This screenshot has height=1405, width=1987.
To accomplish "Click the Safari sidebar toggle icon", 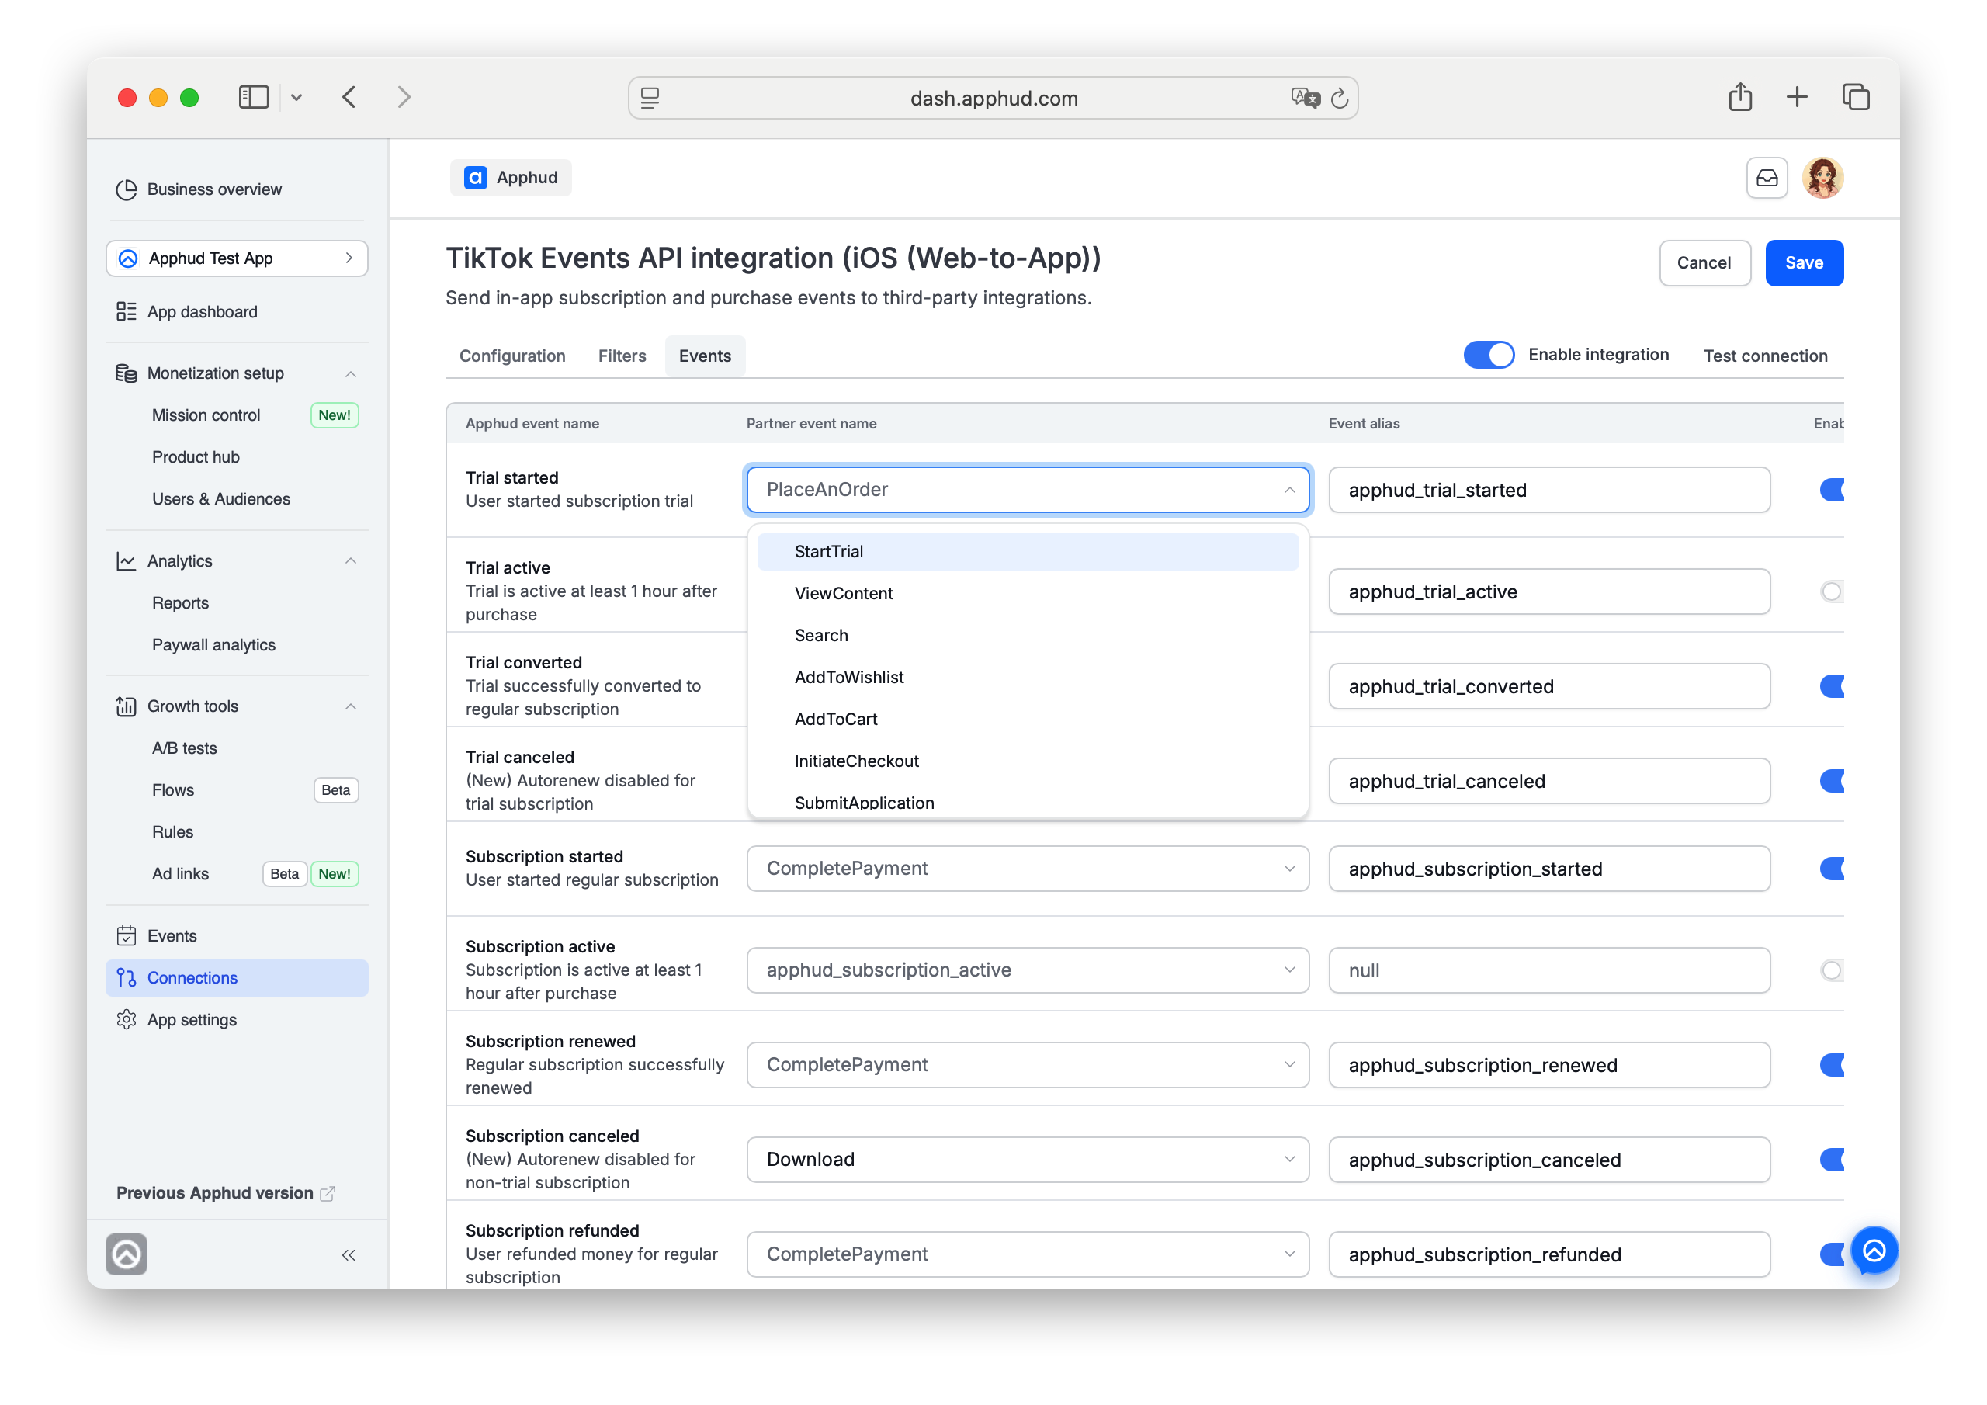I will (x=254, y=97).
